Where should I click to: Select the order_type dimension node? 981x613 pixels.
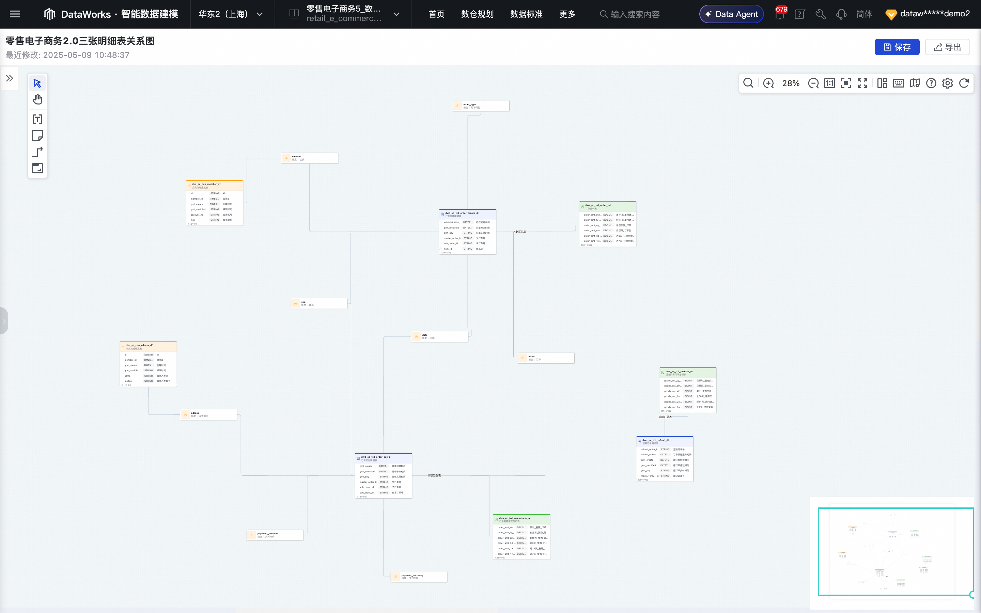click(x=481, y=106)
